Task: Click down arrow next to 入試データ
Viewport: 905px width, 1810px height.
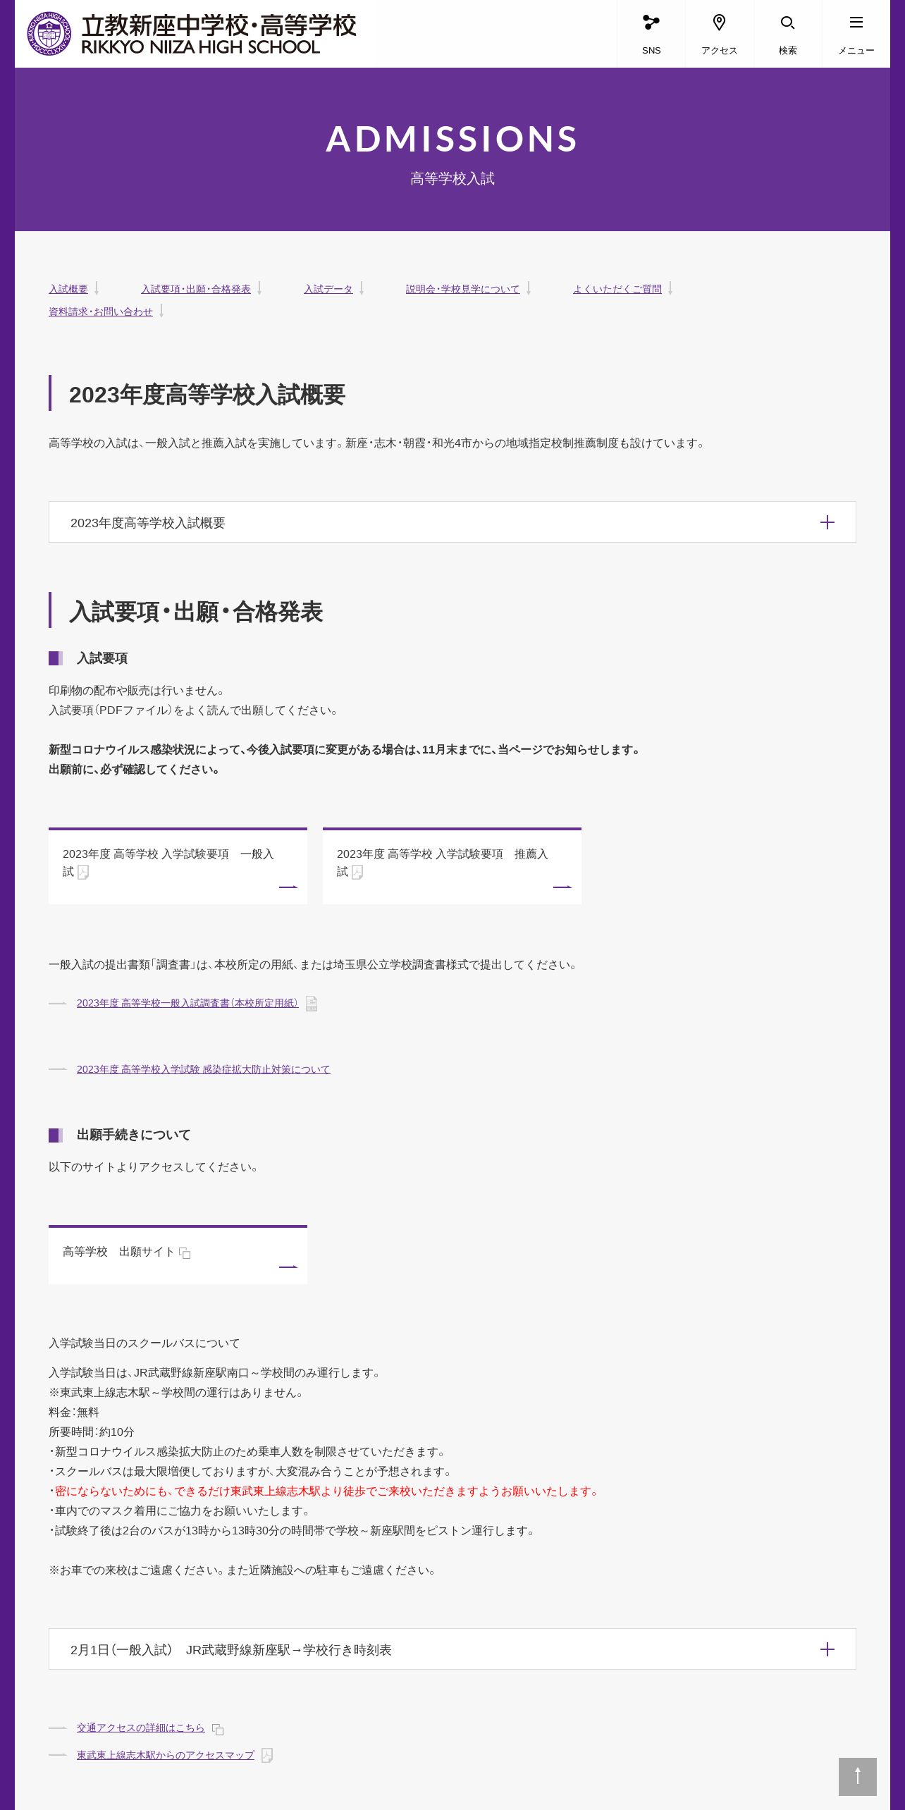Action: pos(362,288)
